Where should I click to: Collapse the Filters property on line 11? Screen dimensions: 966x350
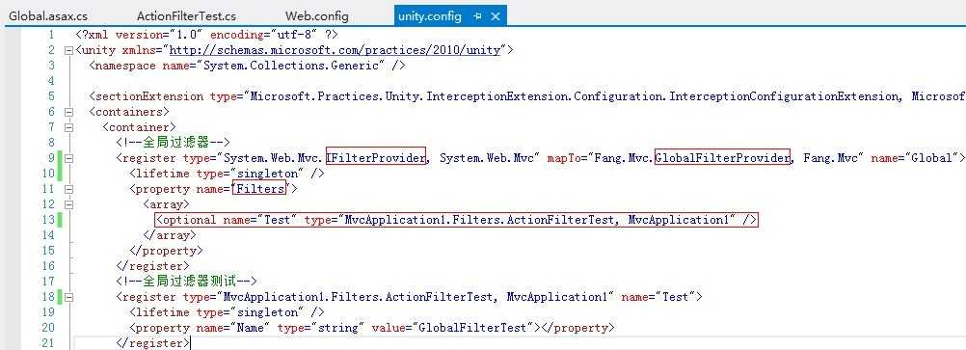69,189
